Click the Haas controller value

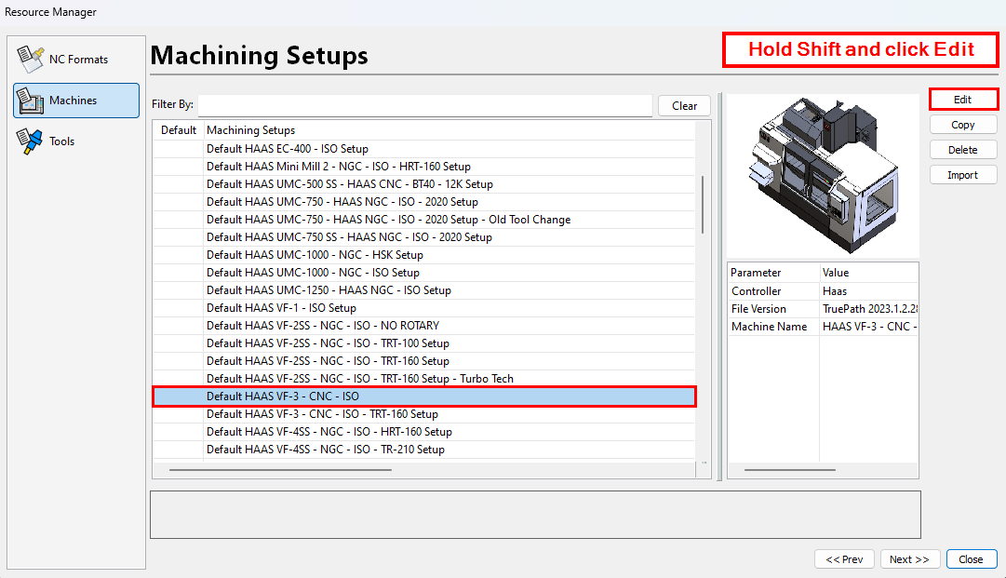[x=835, y=291]
